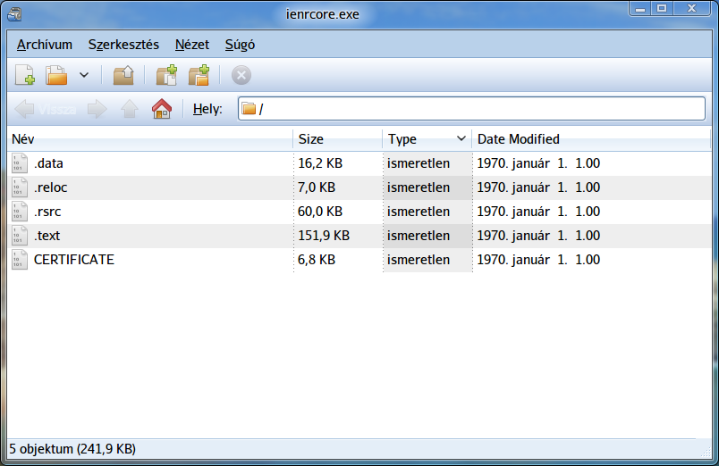The height and width of the screenshot is (466, 719).
Task: Click the file icon beside .rsrc
Action: click(x=20, y=212)
